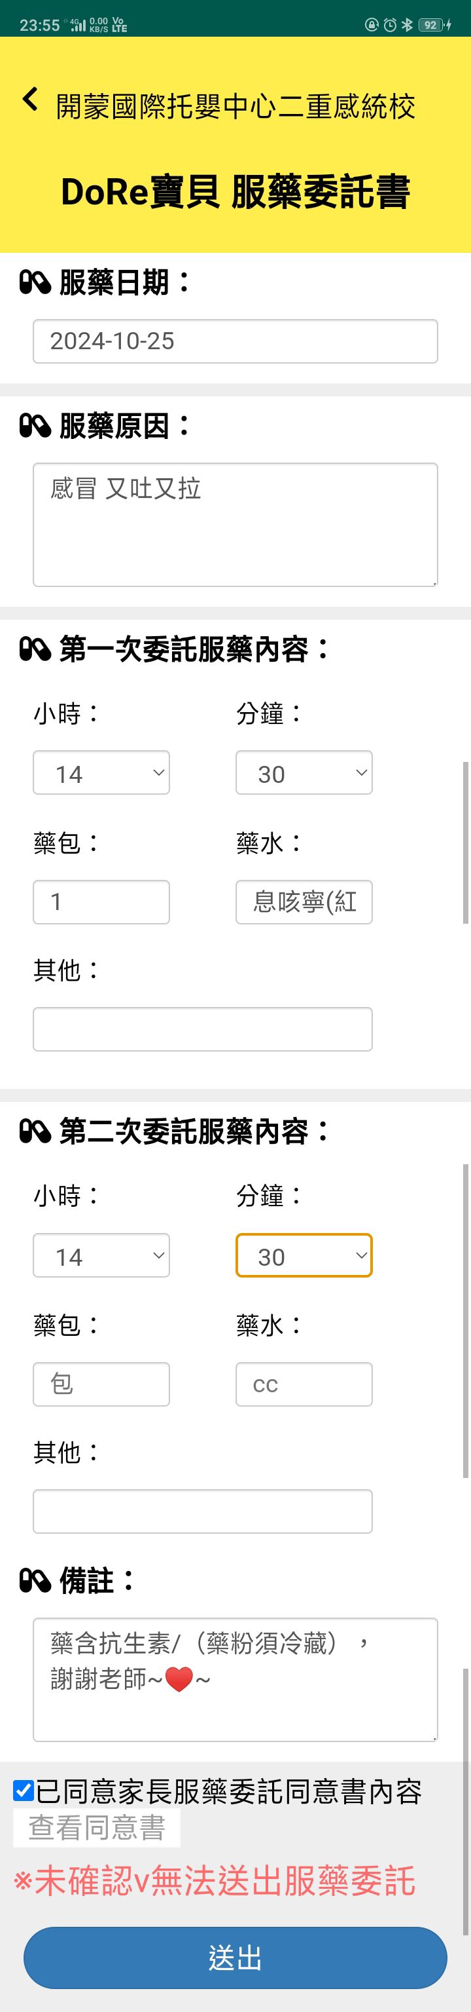Tap second dose 藥包 field with 包 placeholder

click(101, 1384)
